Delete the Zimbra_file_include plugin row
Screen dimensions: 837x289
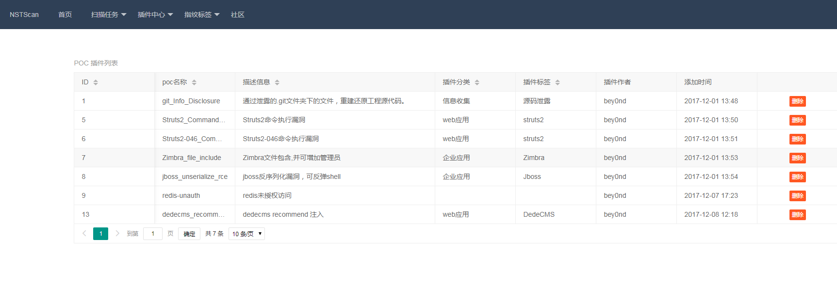tap(797, 158)
